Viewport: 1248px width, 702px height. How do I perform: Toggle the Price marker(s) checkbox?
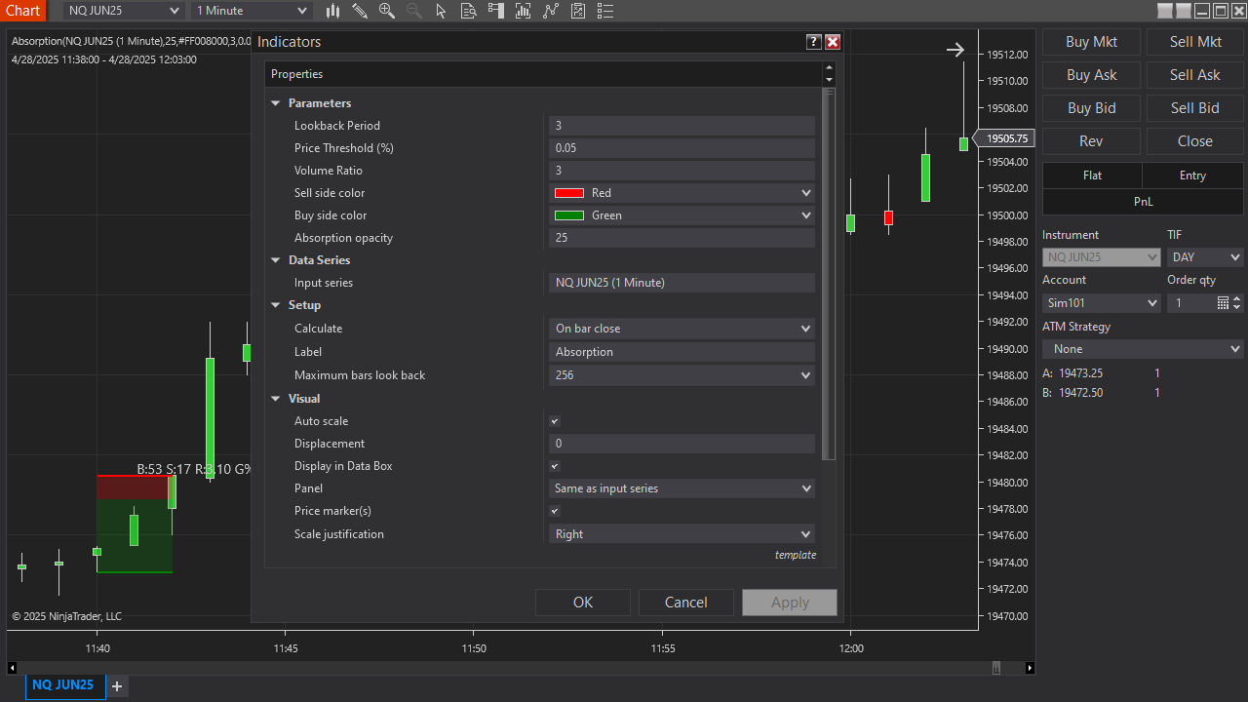click(555, 511)
